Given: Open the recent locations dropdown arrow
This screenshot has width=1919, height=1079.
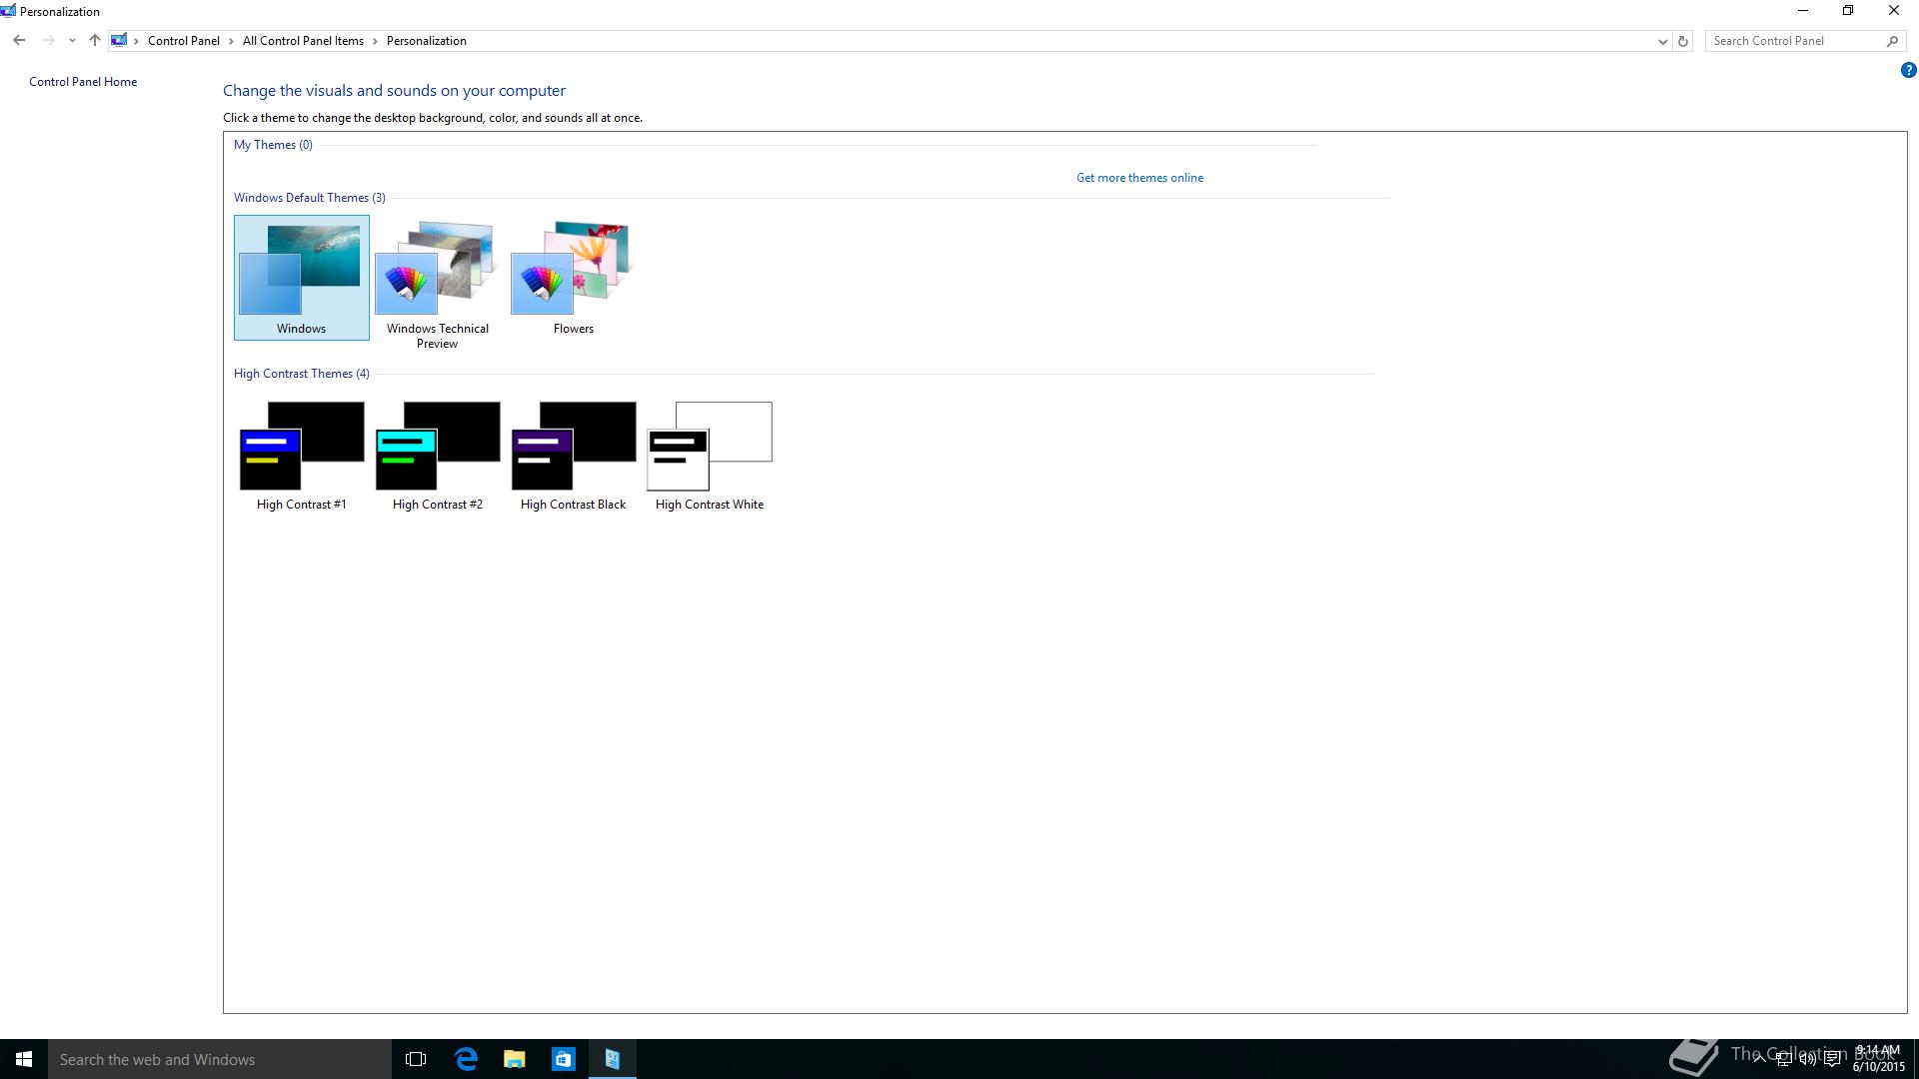Looking at the screenshot, I should [72, 41].
